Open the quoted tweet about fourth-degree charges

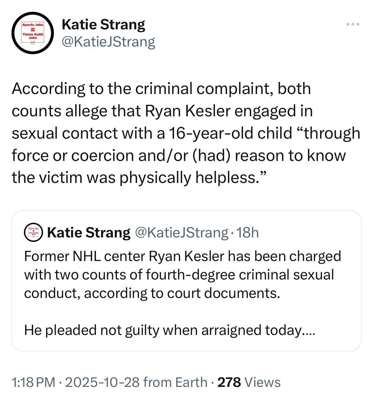click(186, 280)
